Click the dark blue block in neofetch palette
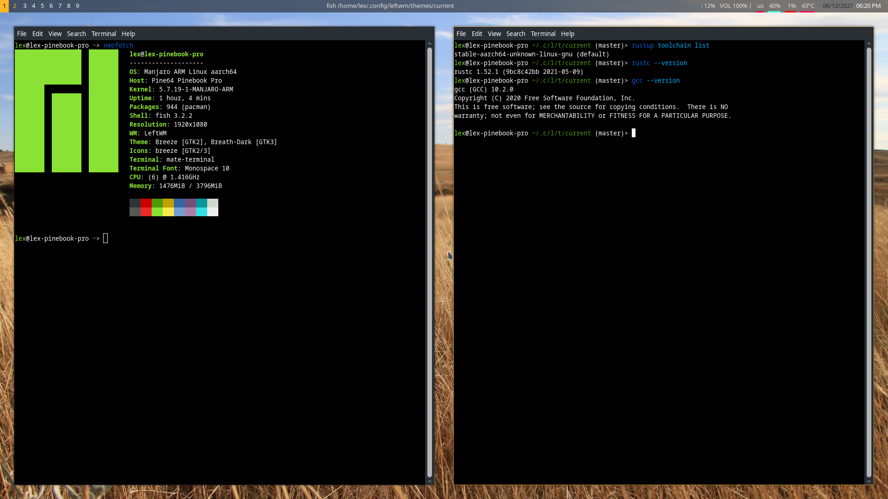888x499 pixels. [179, 203]
